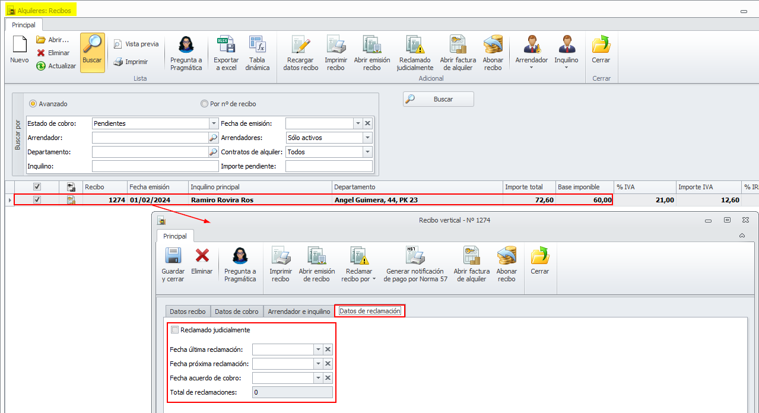Open the Arrendador e inquilino tab

coord(299,312)
